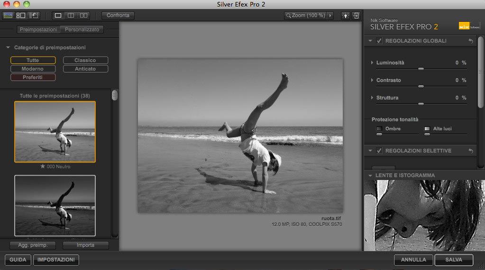This screenshot has width=485, height=270.
Task: Collapse the Lente e Istogramma section
Action: 370,175
